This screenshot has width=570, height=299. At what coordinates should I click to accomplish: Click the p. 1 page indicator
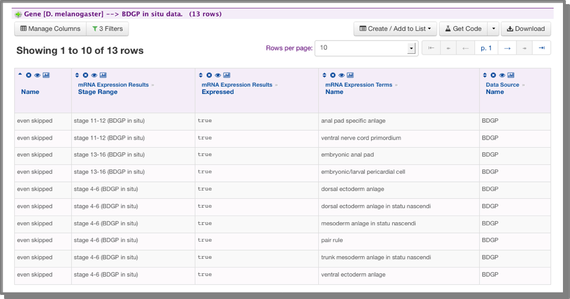[487, 48]
